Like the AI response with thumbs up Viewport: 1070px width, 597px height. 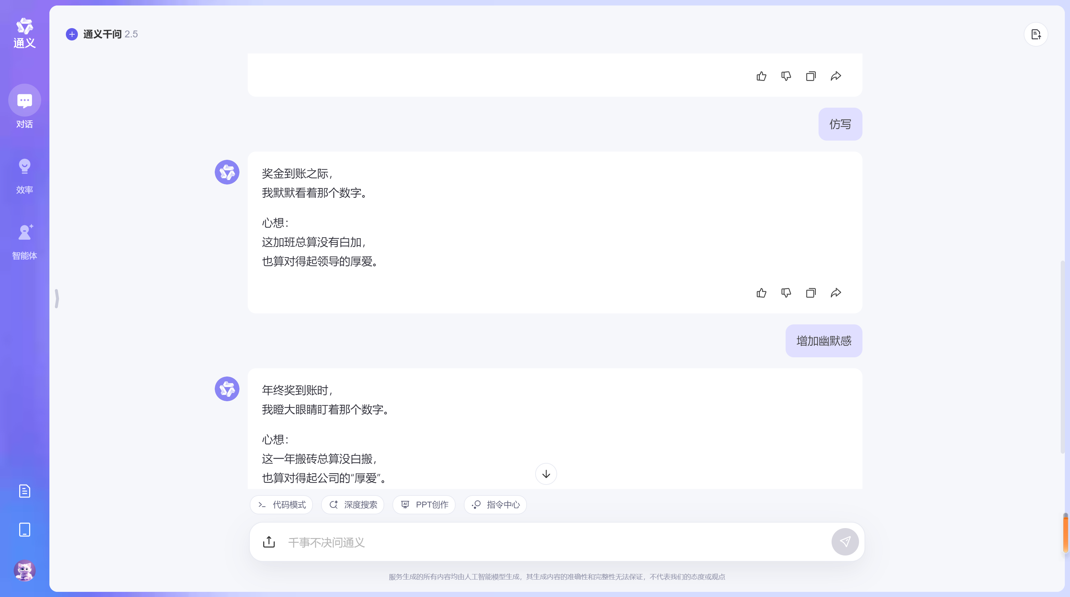[x=761, y=293]
